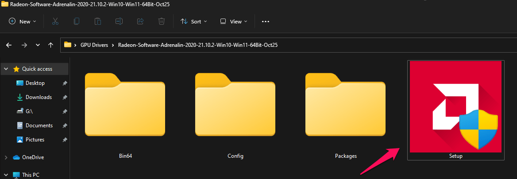Viewport: 517px width, 179px height.
Task: Open the New item dropdown
Action: 22,21
